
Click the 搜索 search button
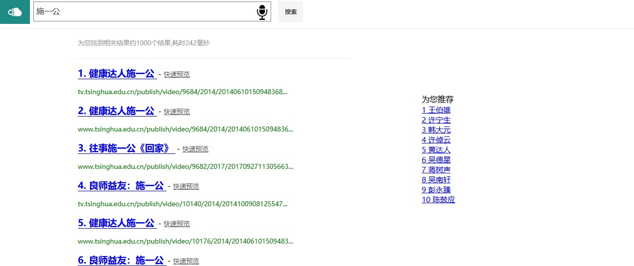click(291, 12)
